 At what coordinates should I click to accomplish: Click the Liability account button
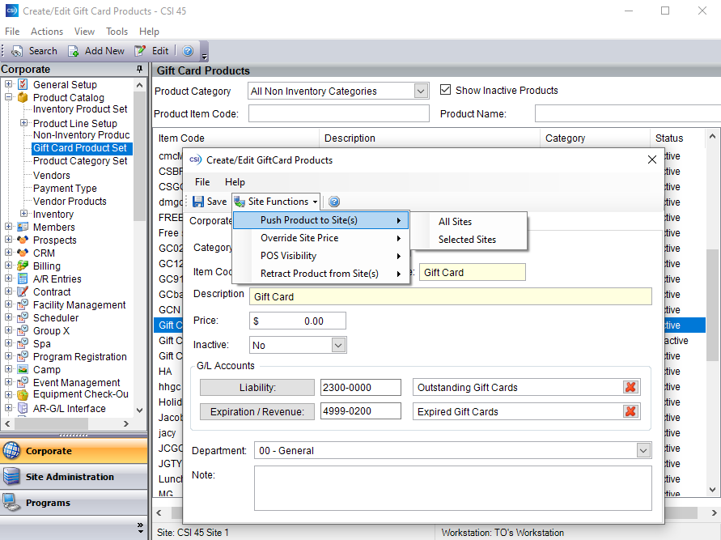[x=257, y=388]
